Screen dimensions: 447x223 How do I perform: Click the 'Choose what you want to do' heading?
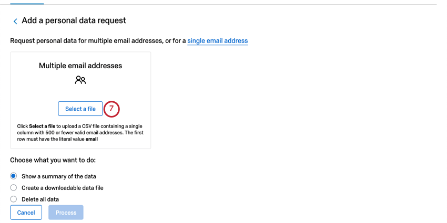pyautogui.click(x=53, y=161)
